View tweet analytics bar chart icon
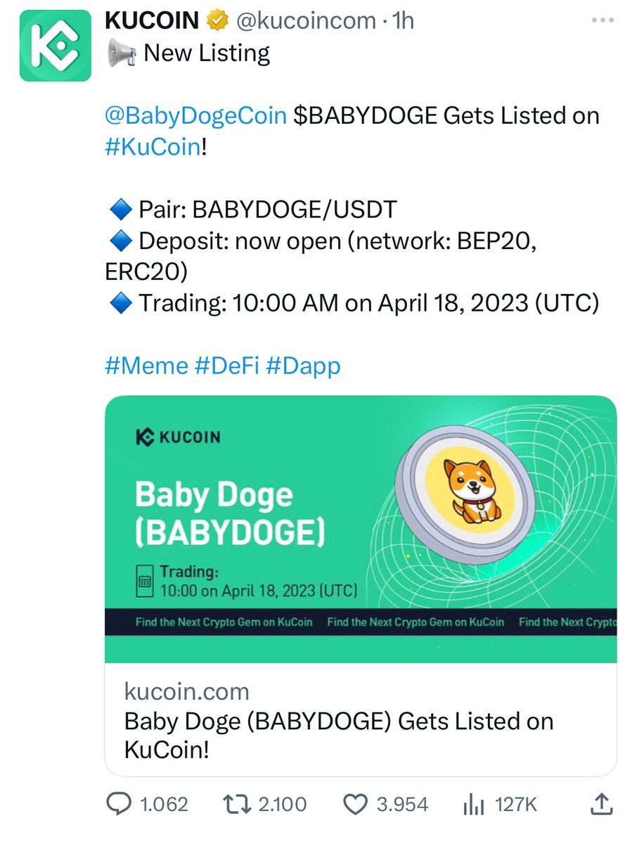The image size is (637, 844). tap(475, 804)
